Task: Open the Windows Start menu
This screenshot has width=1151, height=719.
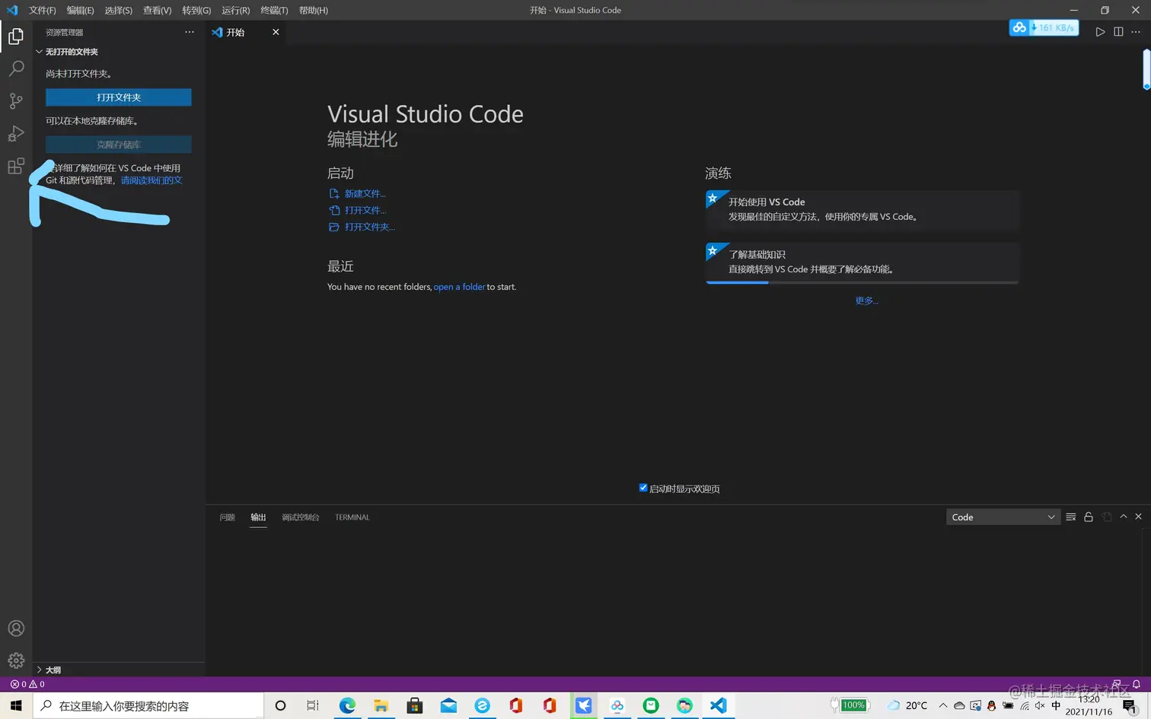Action: (x=16, y=705)
